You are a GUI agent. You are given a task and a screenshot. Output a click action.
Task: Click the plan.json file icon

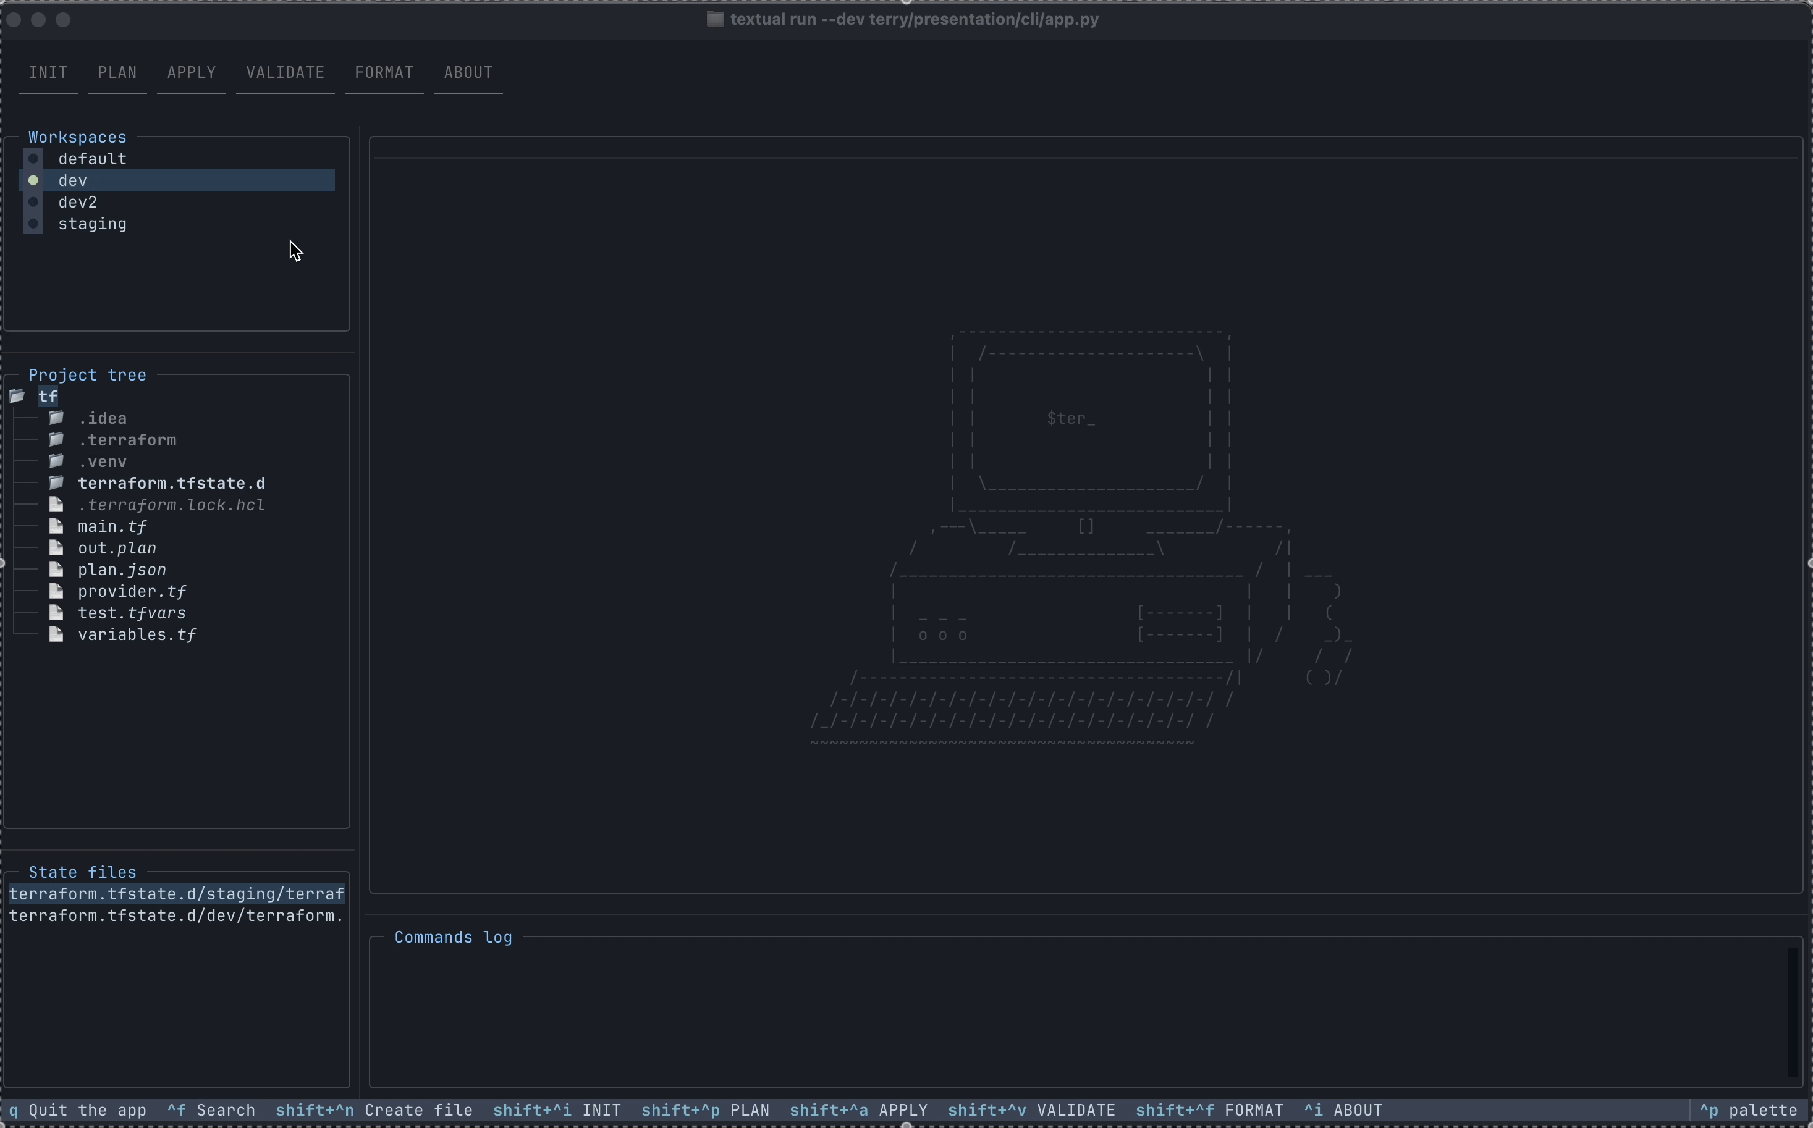[x=57, y=569]
